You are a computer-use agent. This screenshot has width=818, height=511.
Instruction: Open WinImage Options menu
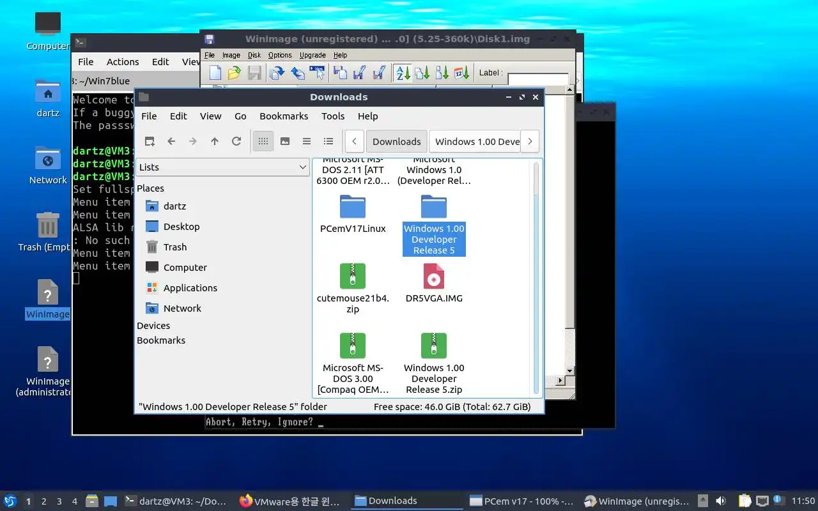coord(280,55)
